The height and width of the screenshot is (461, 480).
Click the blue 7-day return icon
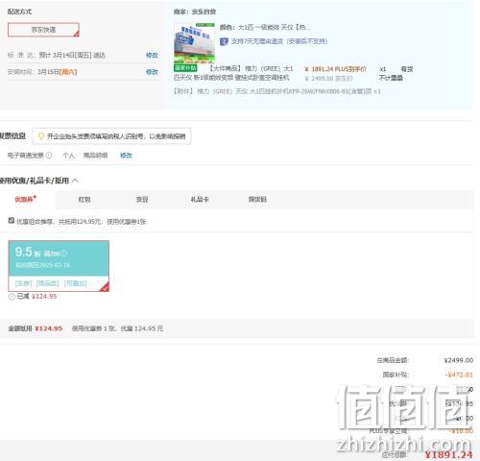click(224, 41)
